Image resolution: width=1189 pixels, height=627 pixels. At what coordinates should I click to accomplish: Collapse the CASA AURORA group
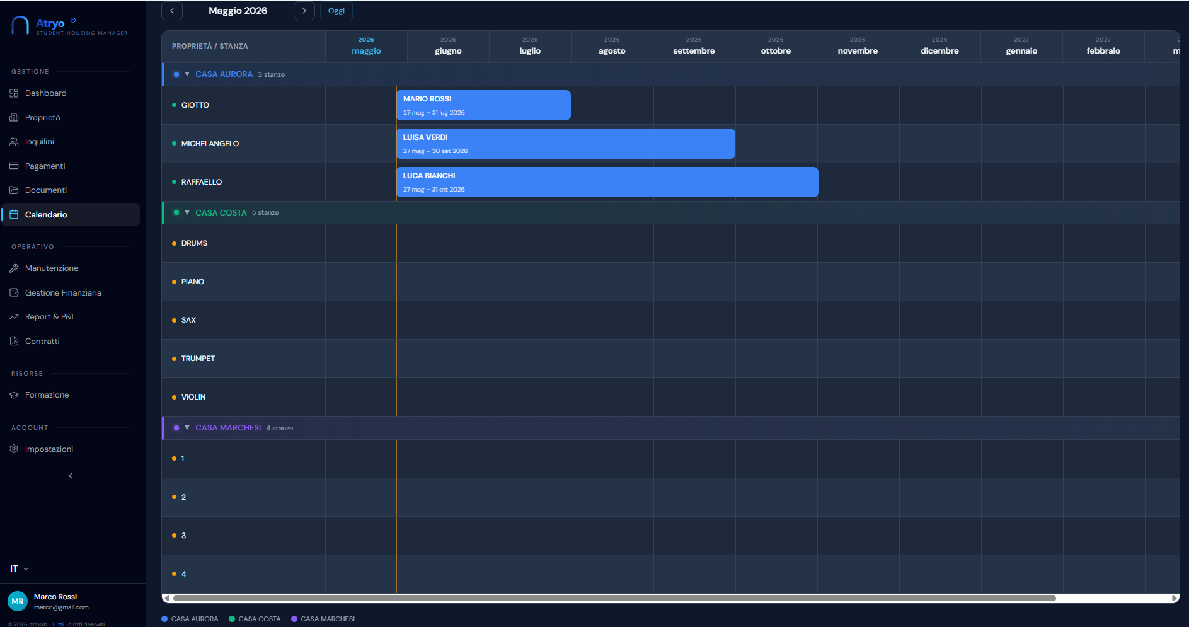point(187,74)
